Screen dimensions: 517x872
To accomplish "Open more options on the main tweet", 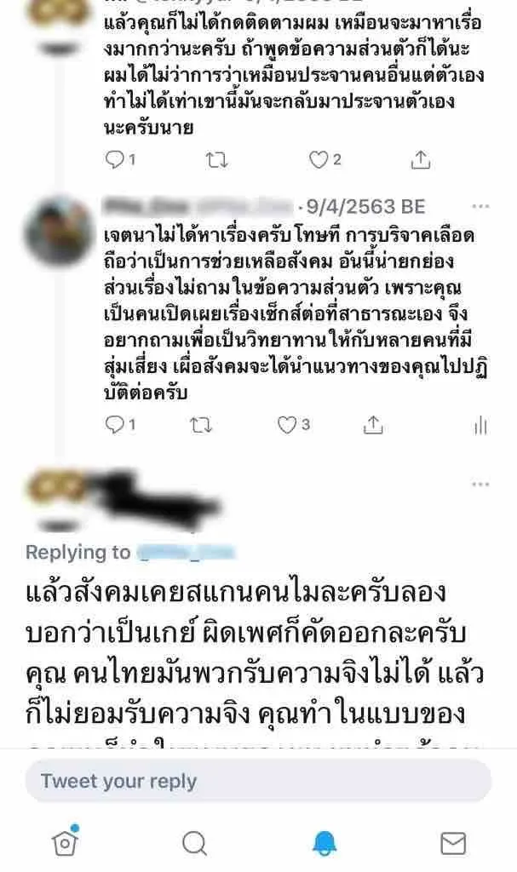I will [x=480, y=484].
